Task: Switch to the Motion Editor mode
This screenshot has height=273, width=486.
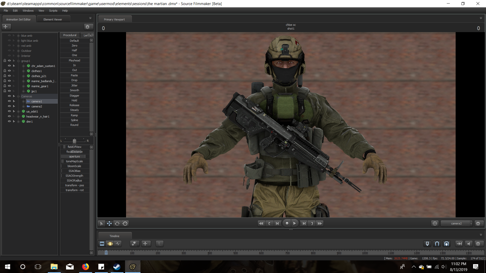Action: click(x=110, y=244)
